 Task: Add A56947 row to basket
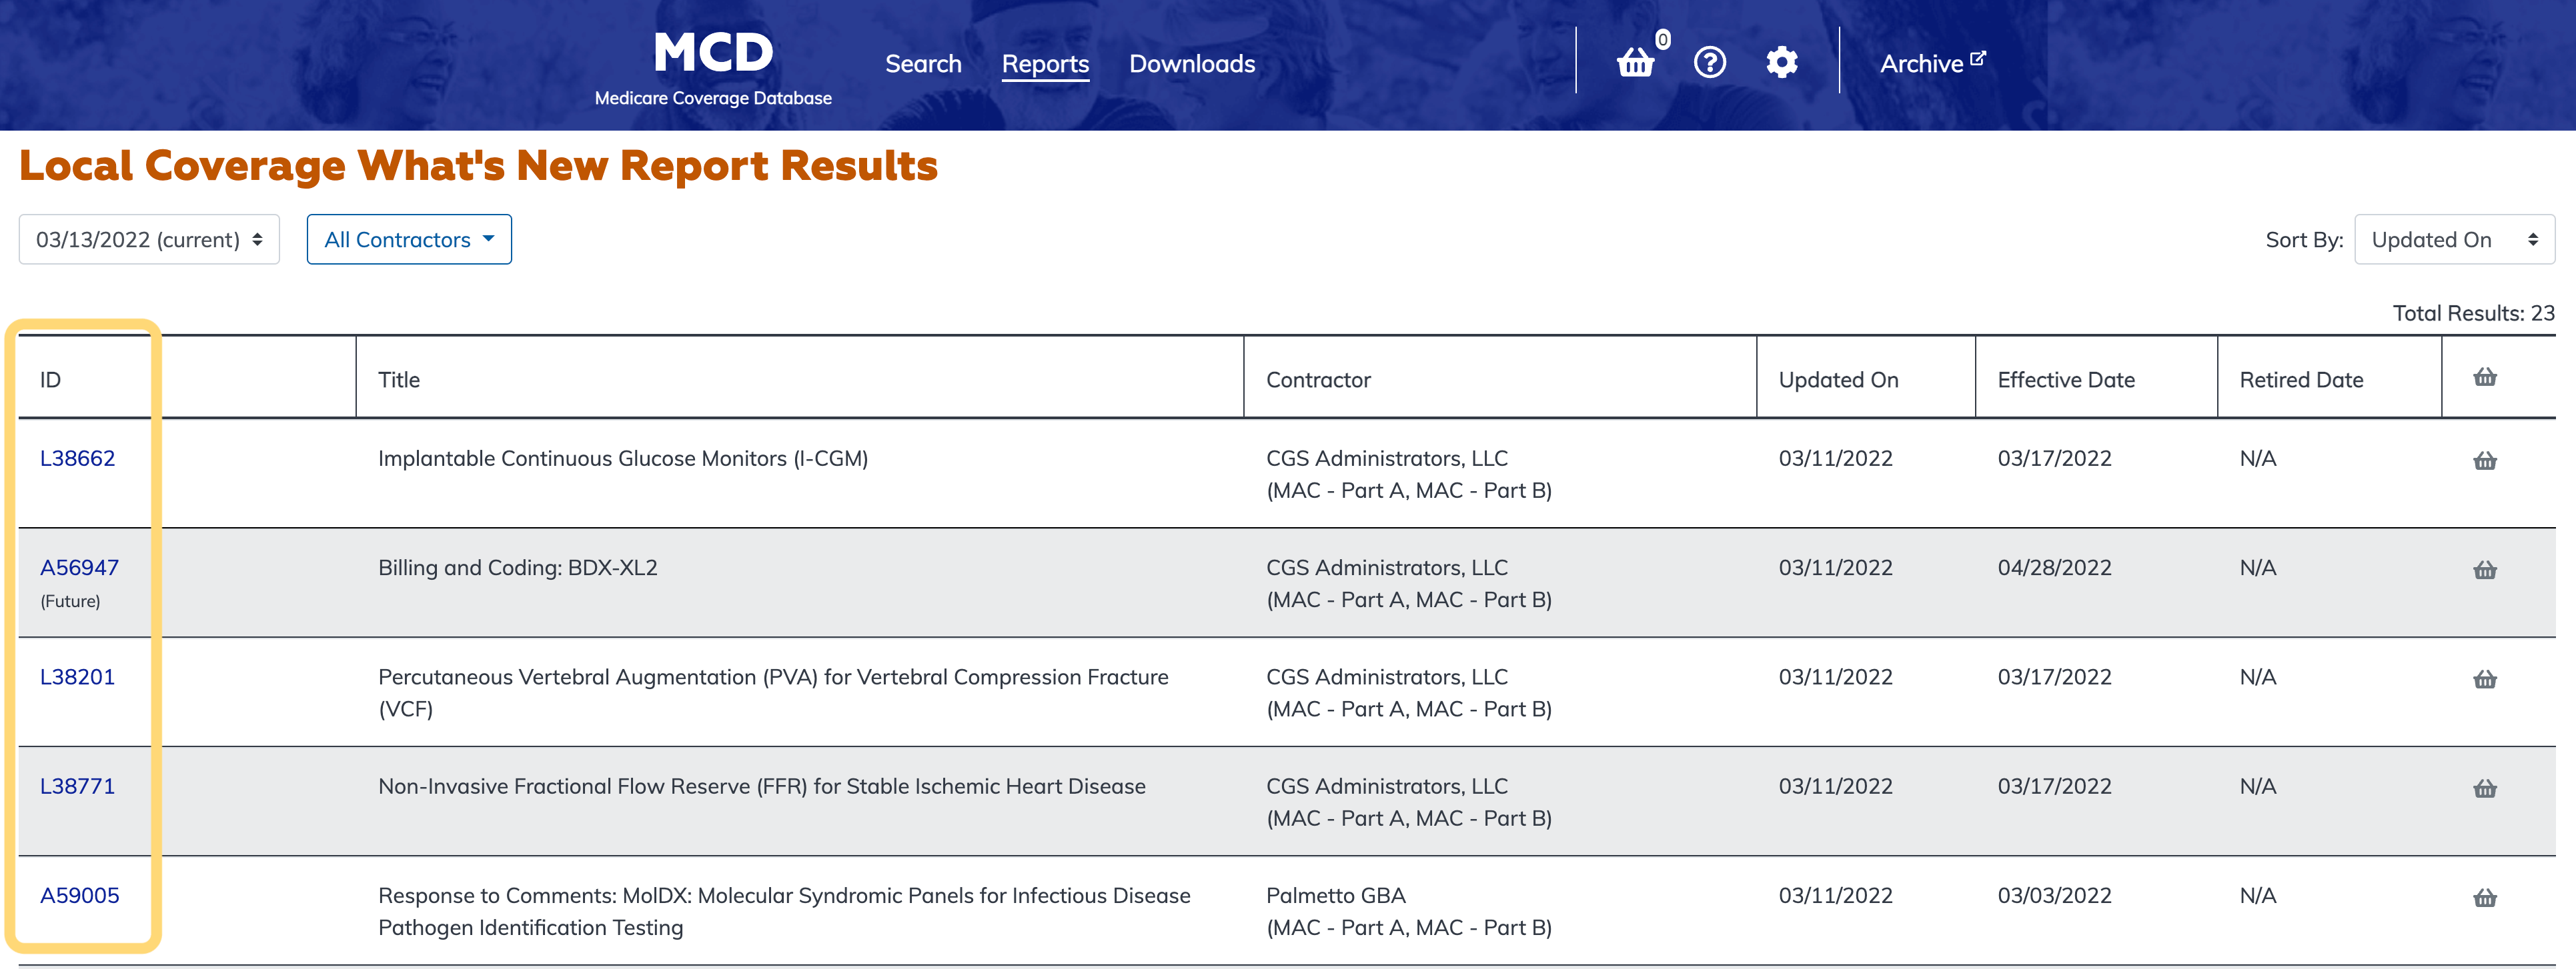pos(2484,570)
